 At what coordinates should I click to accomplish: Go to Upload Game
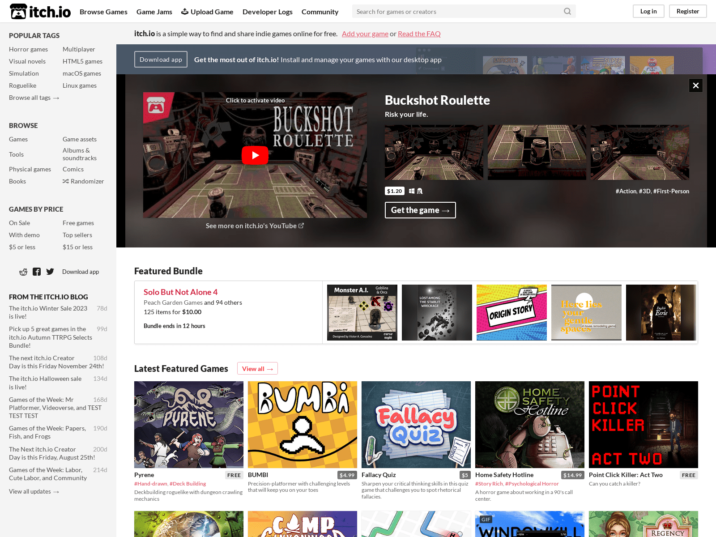point(207,12)
